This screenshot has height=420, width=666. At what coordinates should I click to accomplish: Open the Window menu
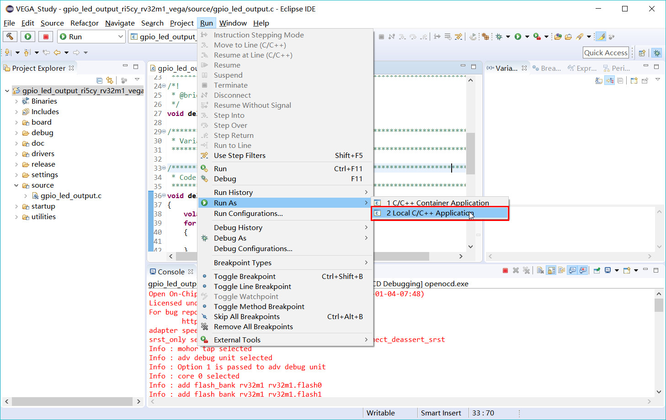pos(233,23)
